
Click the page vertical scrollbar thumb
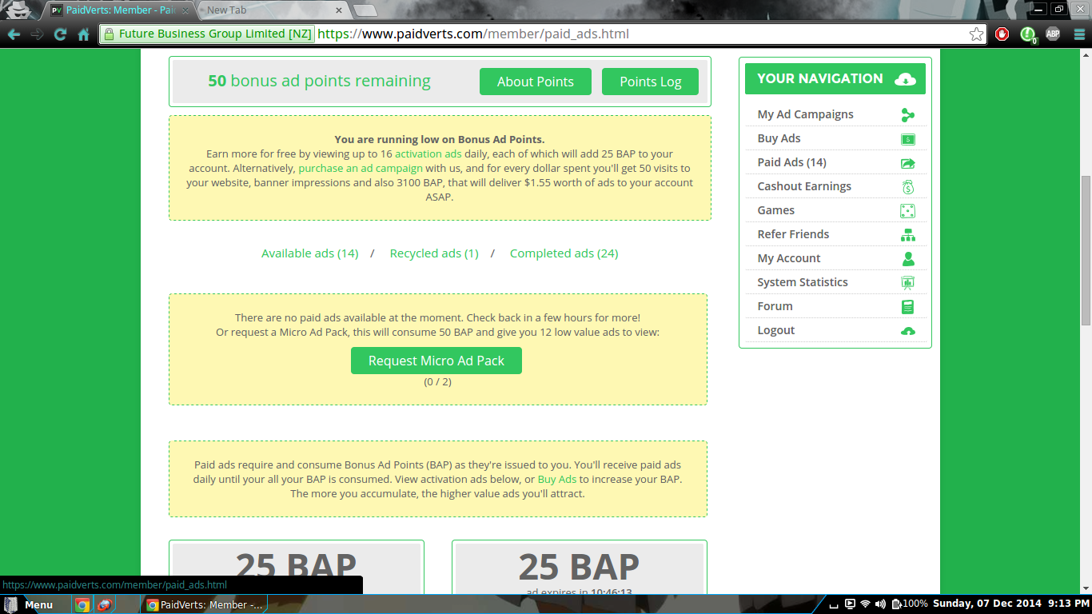1086,249
